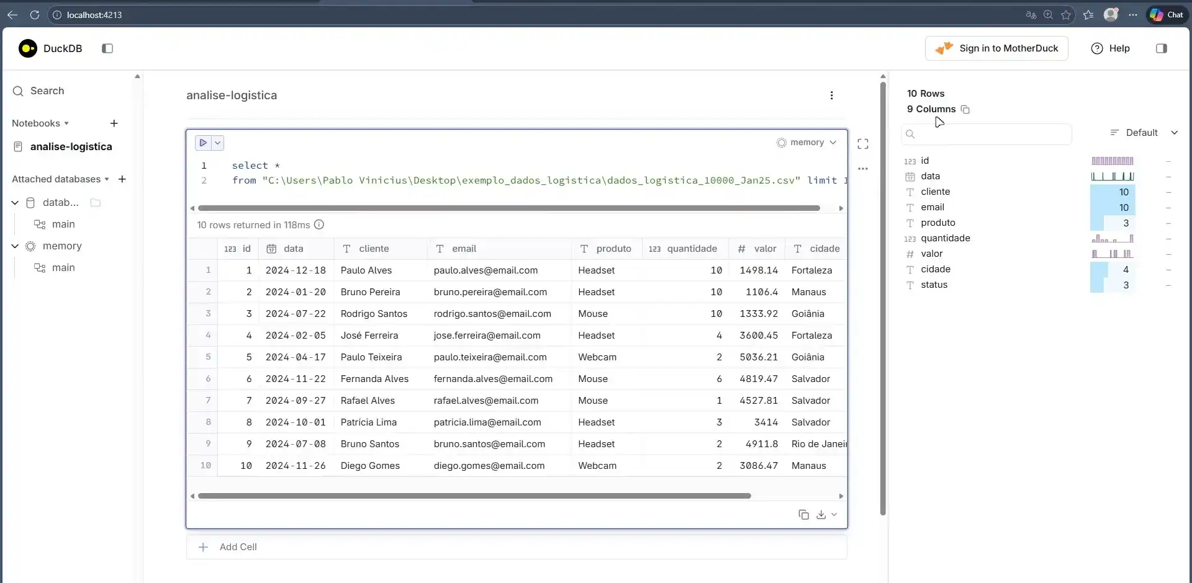Toggle the left sidebar panel
Screen dimensions: 1192x583
(x=107, y=48)
